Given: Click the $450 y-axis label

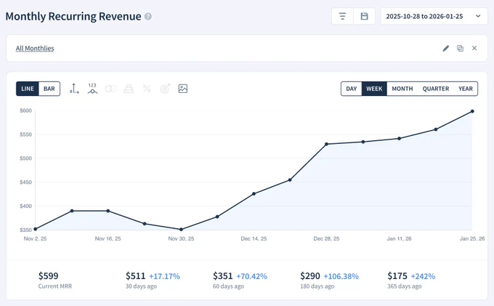Looking at the screenshot, I should (x=26, y=182).
